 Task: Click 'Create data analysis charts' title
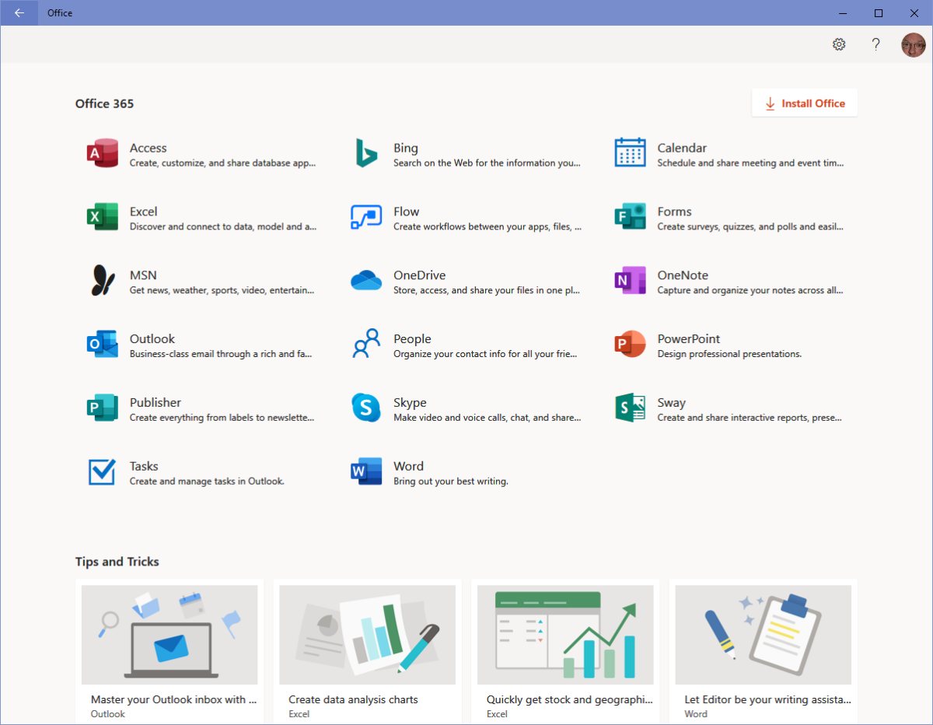coord(353,699)
